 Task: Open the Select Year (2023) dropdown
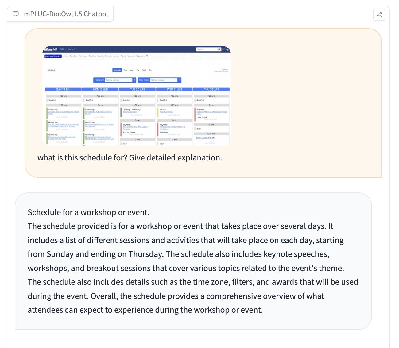53,56
